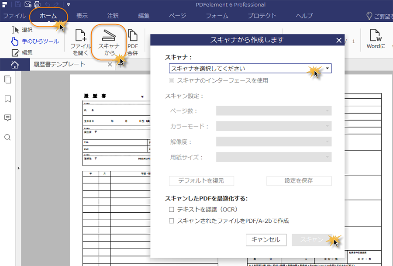Open the ページ数 dropdown
The height and width of the screenshot is (266, 393).
pos(274,111)
